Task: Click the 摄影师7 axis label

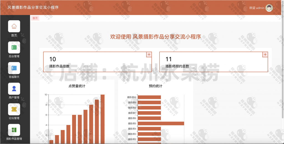Action: 132,113
